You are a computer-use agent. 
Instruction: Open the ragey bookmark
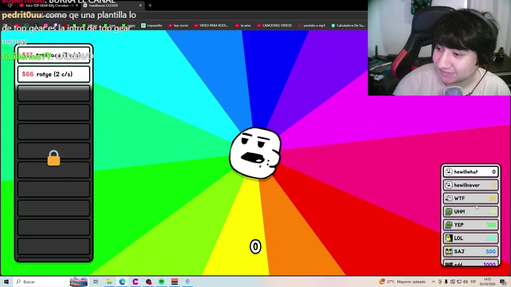pyautogui.click(x=129, y=26)
